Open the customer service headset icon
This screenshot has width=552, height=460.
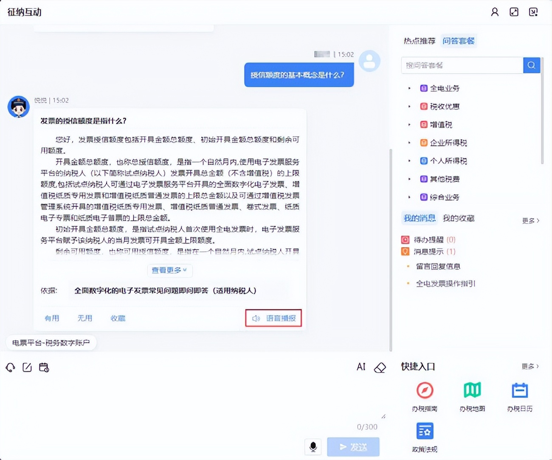[x=10, y=367]
